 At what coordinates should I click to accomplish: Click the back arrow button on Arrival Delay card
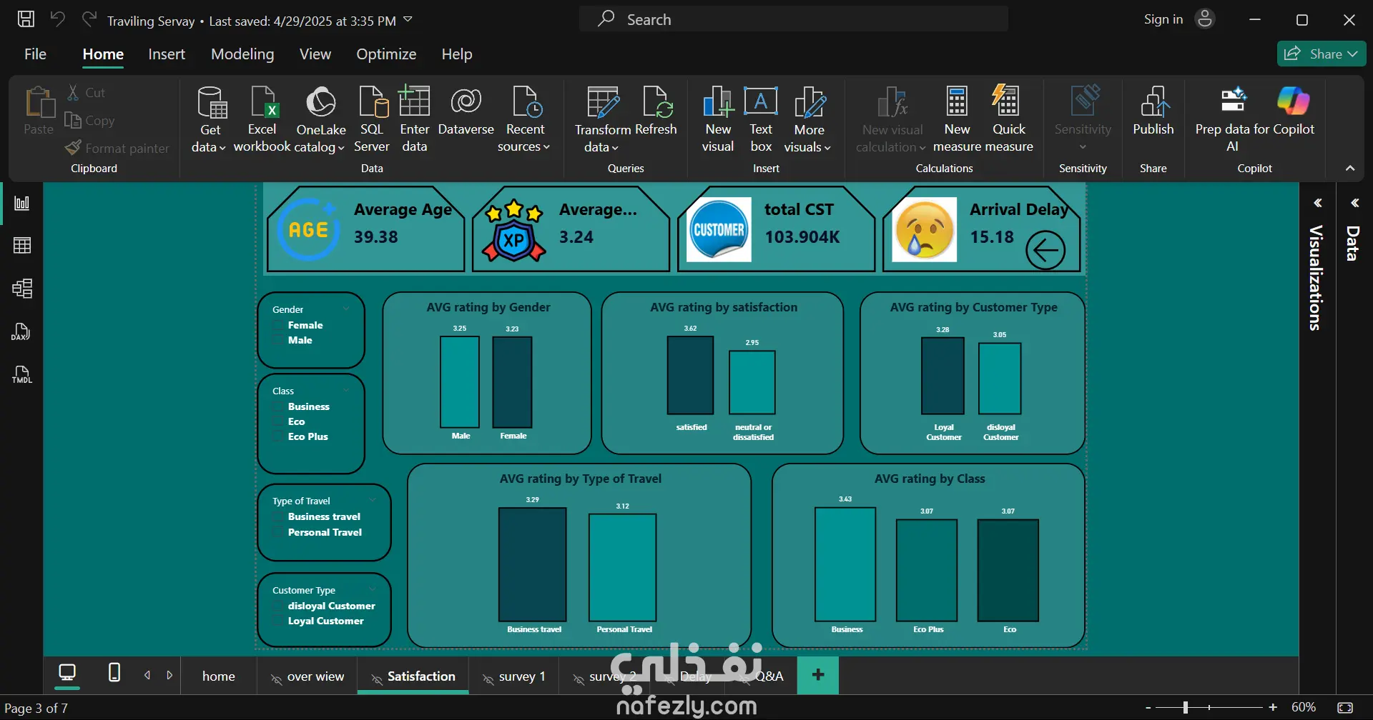(x=1045, y=250)
